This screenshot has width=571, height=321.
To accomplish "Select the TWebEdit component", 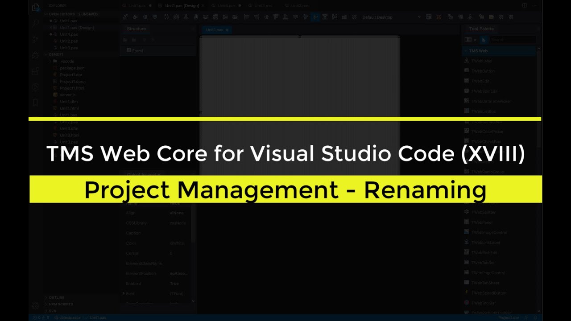I will point(480,81).
